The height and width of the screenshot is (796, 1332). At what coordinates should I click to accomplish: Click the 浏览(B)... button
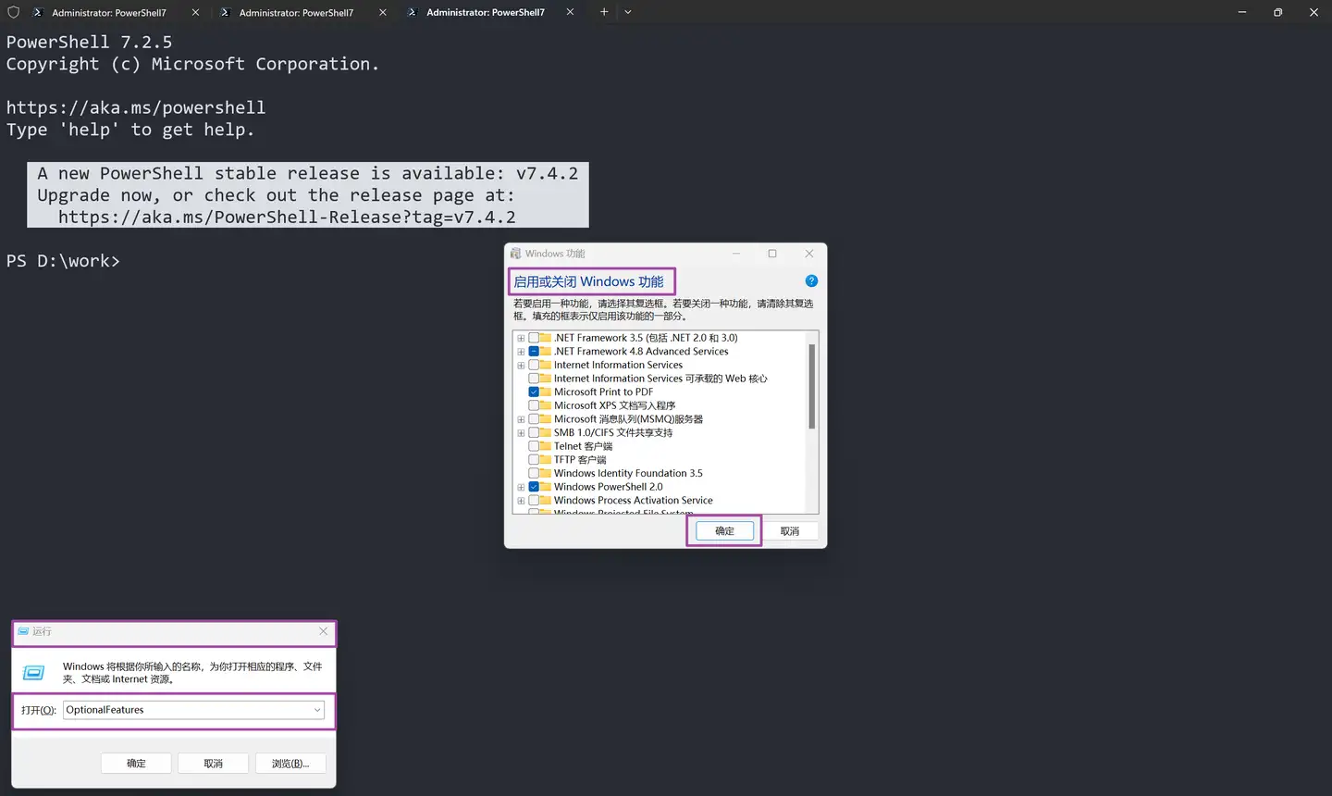click(x=290, y=764)
